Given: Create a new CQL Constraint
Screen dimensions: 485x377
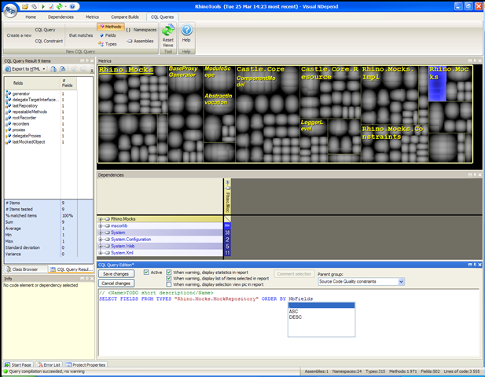Looking at the screenshot, I should tap(49, 41).
